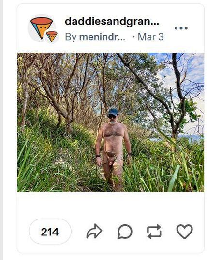Open the outdoor post photo
Screen dimensions: 207x260
click(x=111, y=122)
